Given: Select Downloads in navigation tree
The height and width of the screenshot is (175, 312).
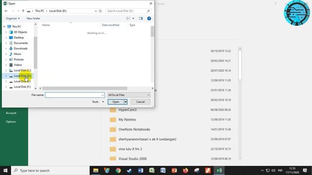Looking at the screenshot, I should (20, 49).
